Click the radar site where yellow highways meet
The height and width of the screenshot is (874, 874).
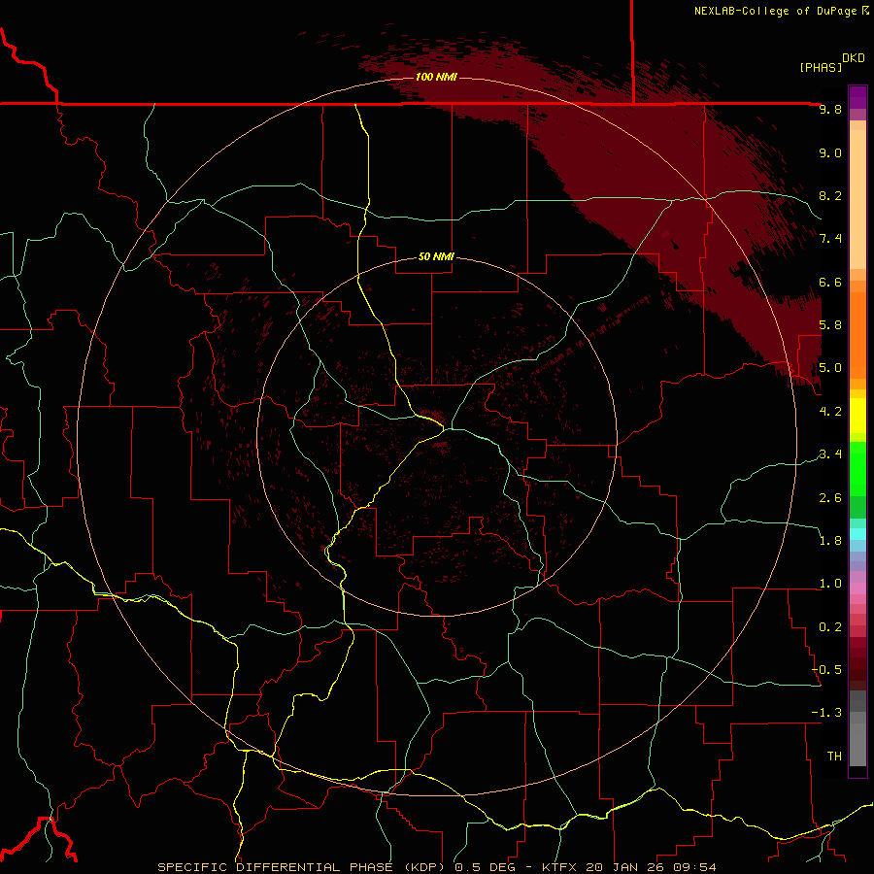click(x=445, y=428)
